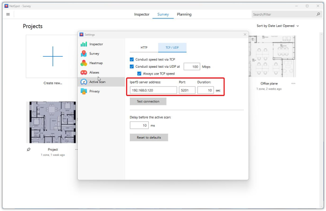Select the Privacy lock folder icon
The image size is (326, 211).
pyautogui.click(x=84, y=91)
